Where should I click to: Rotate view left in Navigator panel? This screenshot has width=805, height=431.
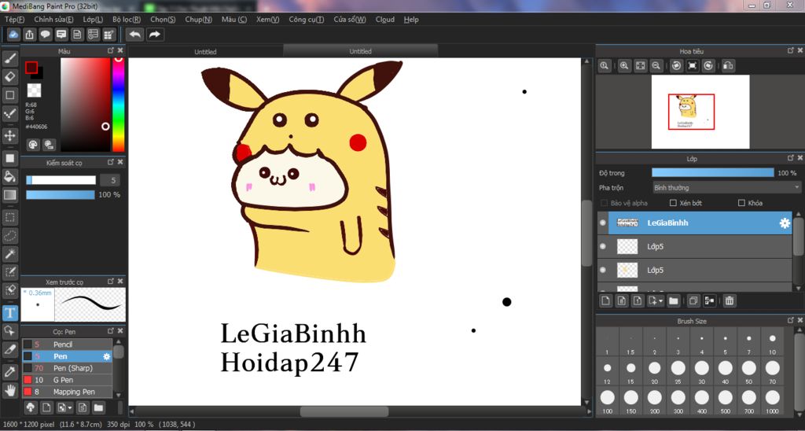pyautogui.click(x=677, y=66)
